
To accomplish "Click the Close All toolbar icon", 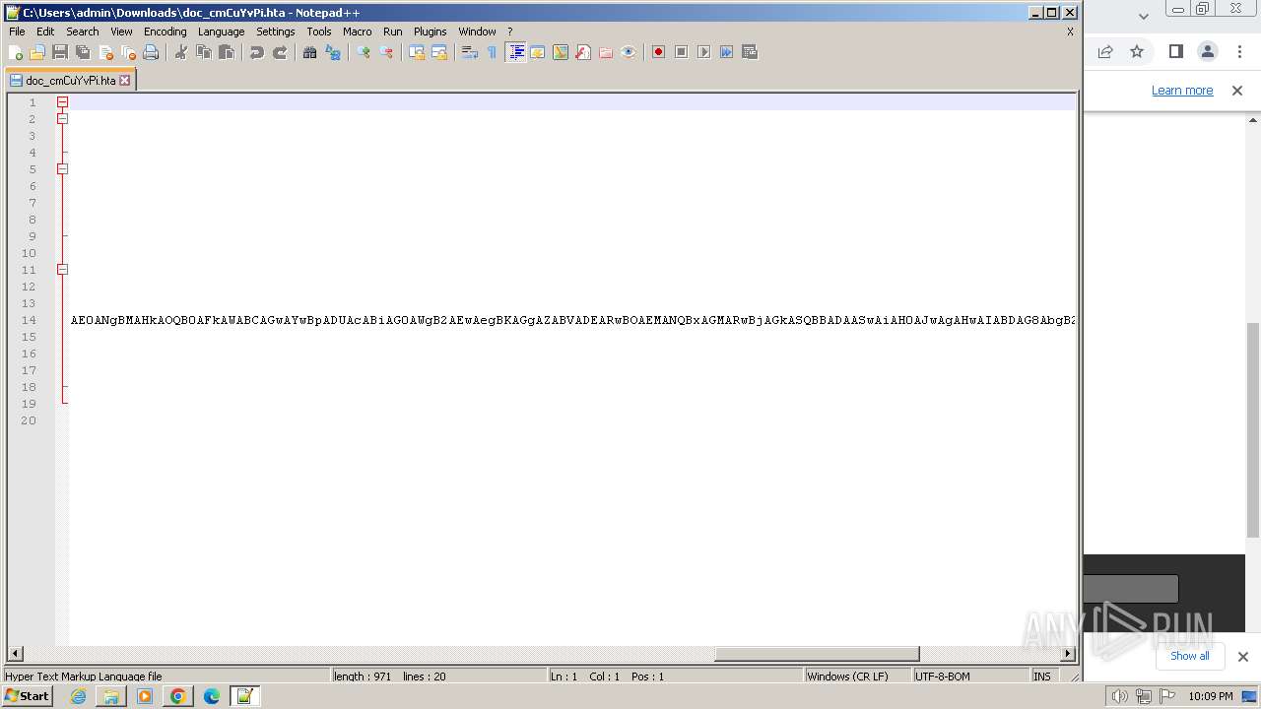I will click(128, 52).
